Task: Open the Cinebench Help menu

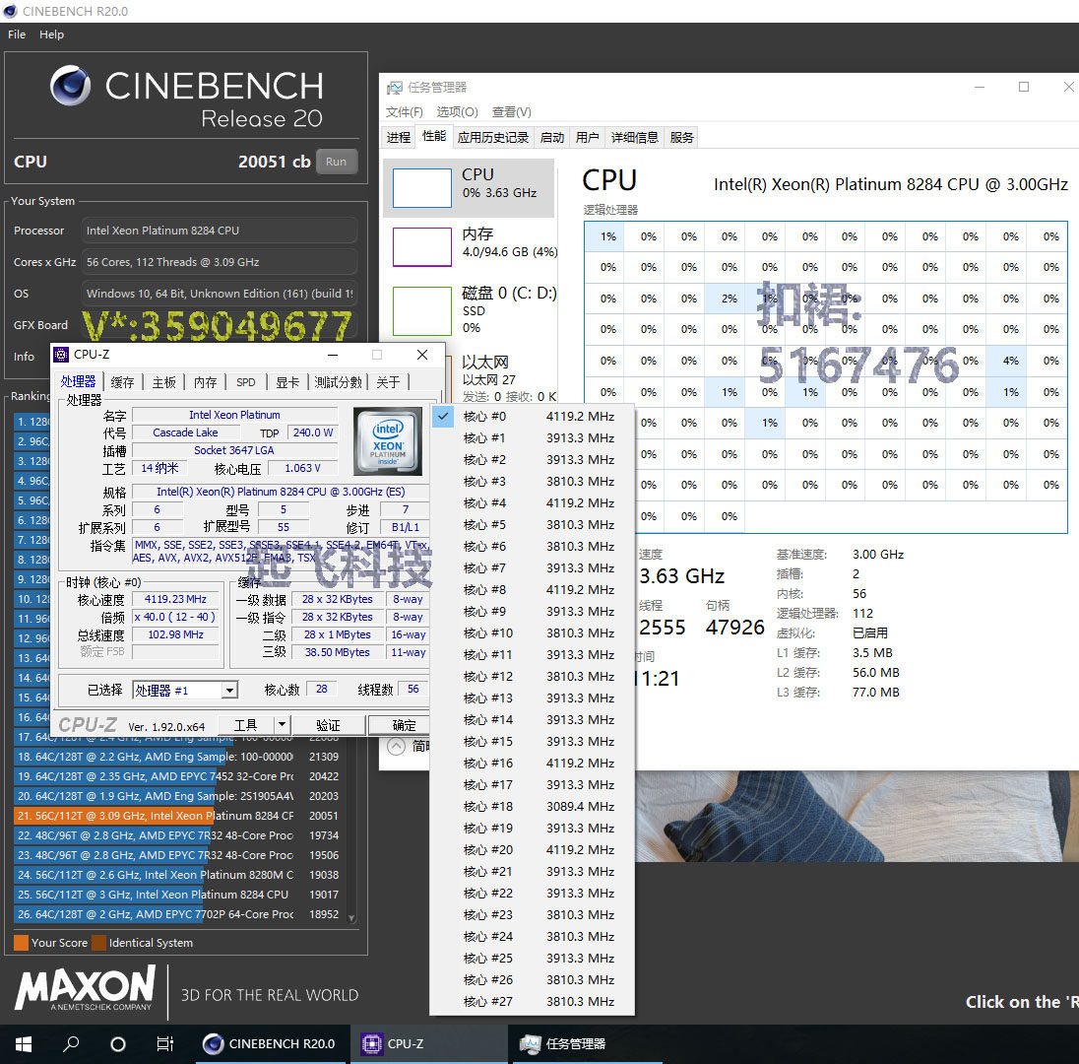Action: coord(51,34)
